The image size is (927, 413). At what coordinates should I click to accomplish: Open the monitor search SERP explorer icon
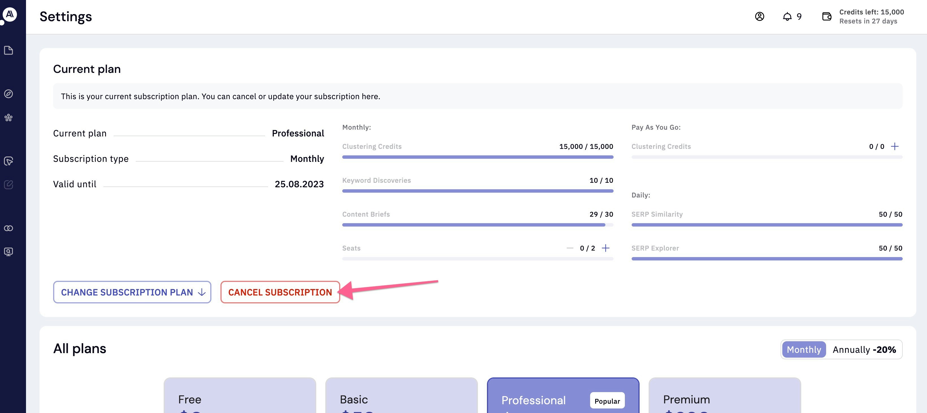[9, 252]
